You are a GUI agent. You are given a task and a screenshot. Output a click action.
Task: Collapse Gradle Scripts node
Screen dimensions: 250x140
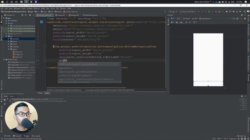click(4, 59)
